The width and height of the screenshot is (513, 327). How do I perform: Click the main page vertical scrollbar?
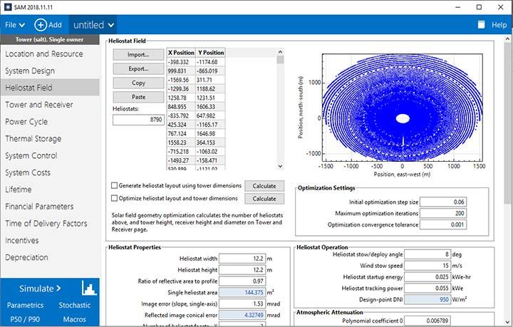[507, 124]
